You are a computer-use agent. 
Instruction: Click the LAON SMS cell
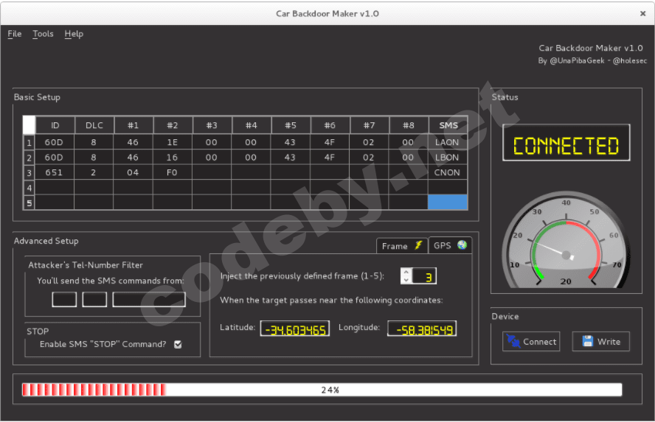coord(448,142)
